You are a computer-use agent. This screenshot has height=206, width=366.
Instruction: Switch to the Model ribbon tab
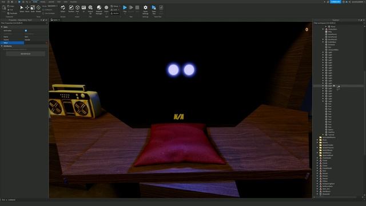43,2
